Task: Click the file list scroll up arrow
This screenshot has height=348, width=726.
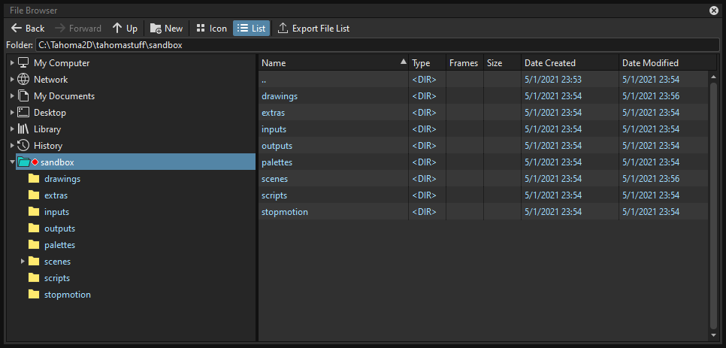Action: click(713, 77)
